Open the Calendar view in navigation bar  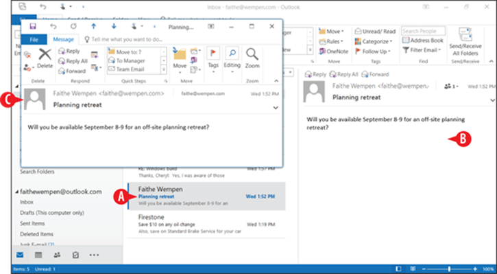(x=38, y=255)
